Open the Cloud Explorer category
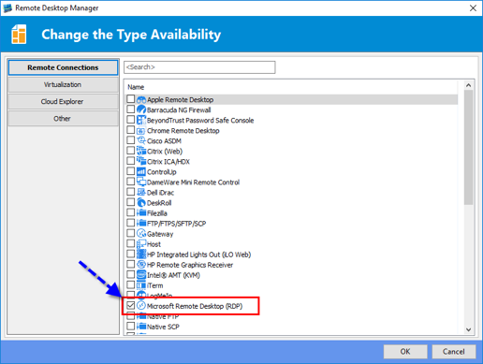This screenshot has height=364, width=483. tap(63, 101)
